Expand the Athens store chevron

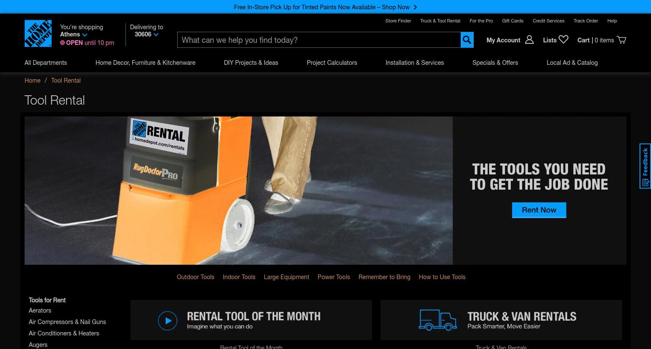[x=85, y=35]
